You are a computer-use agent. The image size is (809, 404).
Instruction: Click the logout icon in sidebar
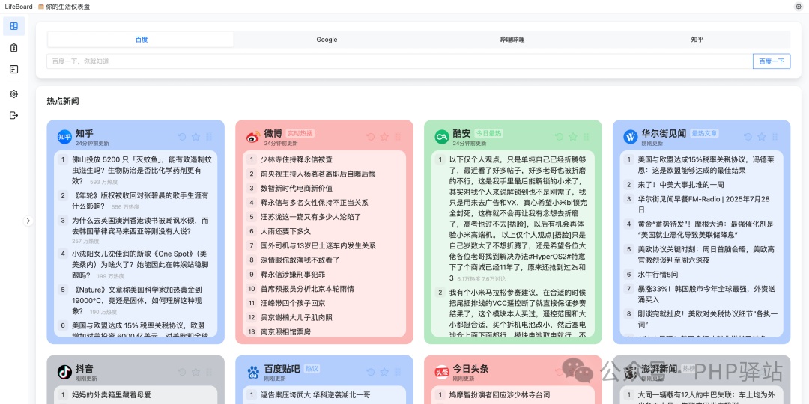pos(14,115)
